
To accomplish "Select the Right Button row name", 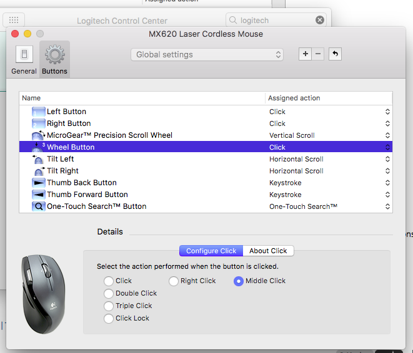I will pos(69,123).
